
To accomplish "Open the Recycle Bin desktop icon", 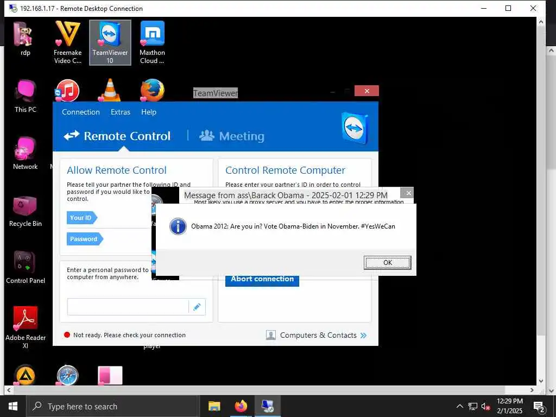I will [25, 211].
